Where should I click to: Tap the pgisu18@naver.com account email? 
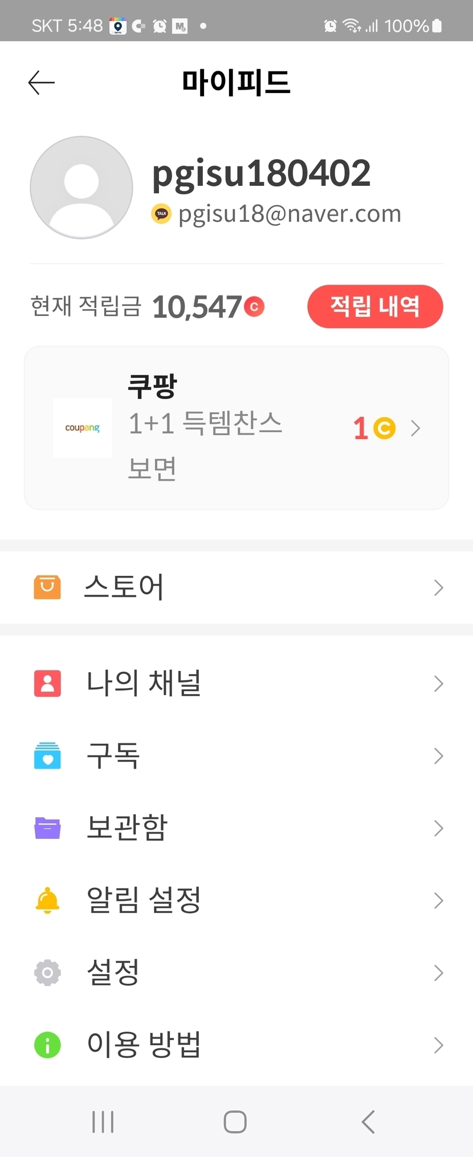click(289, 214)
